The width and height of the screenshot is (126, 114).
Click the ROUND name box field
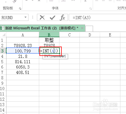click(x=14, y=17)
